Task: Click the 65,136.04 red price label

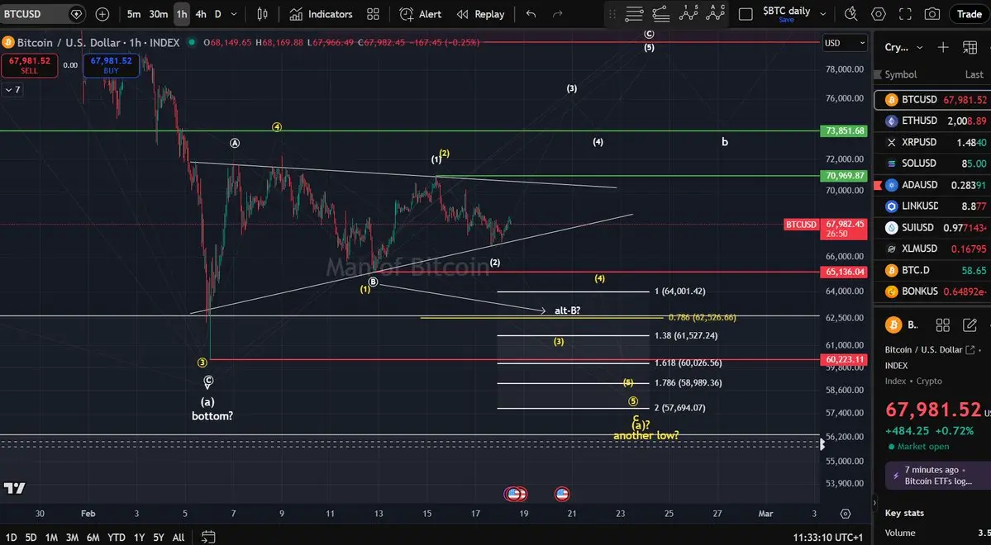Action: (845, 272)
